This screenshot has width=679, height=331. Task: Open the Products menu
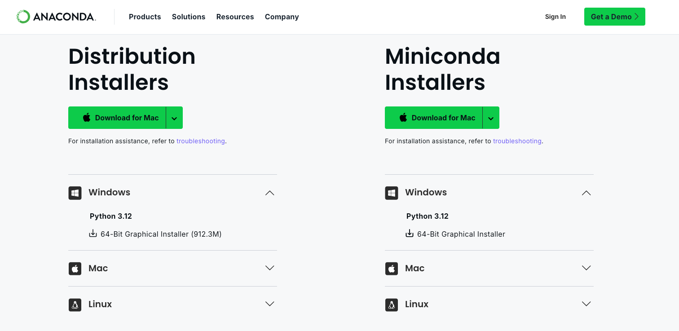tap(145, 17)
